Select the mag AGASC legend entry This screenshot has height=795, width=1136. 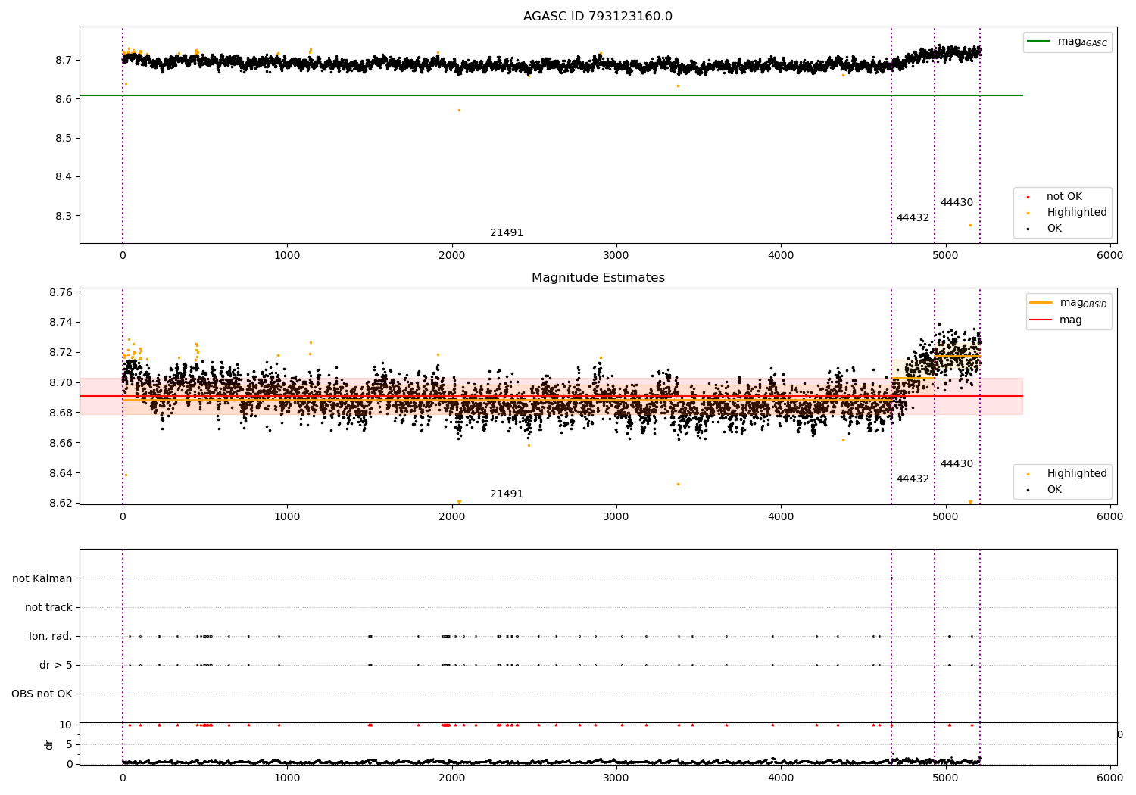click(x=1067, y=42)
